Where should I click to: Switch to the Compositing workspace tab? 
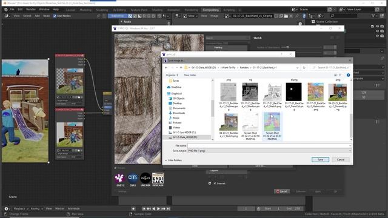(x=210, y=10)
